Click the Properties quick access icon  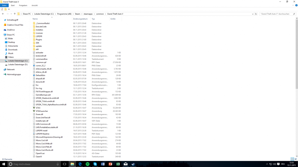[x=2, y=9]
